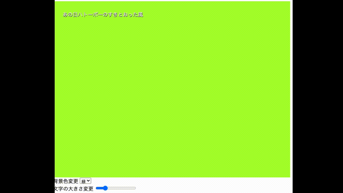Viewport: 343px width, 193px height.
Task: Click the 背景色変更 label
Action: pyautogui.click(x=66, y=181)
